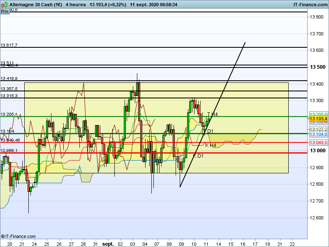Image resolution: width=329 pixels, height=247 pixels.
Task: Click the bold 13 500 axis value
Action: point(317,67)
